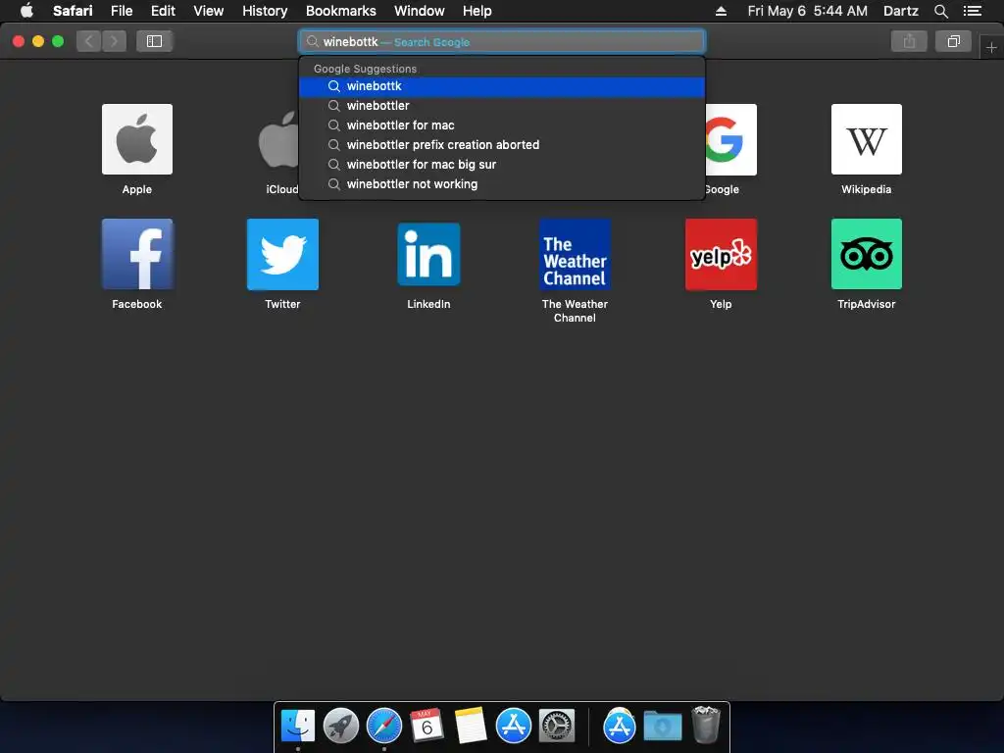Open the LinkedIn favorite
1004x753 pixels.
pos(428,254)
